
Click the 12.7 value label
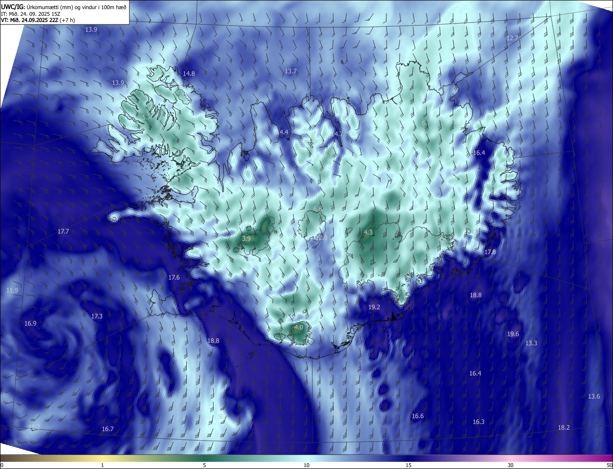click(512, 38)
